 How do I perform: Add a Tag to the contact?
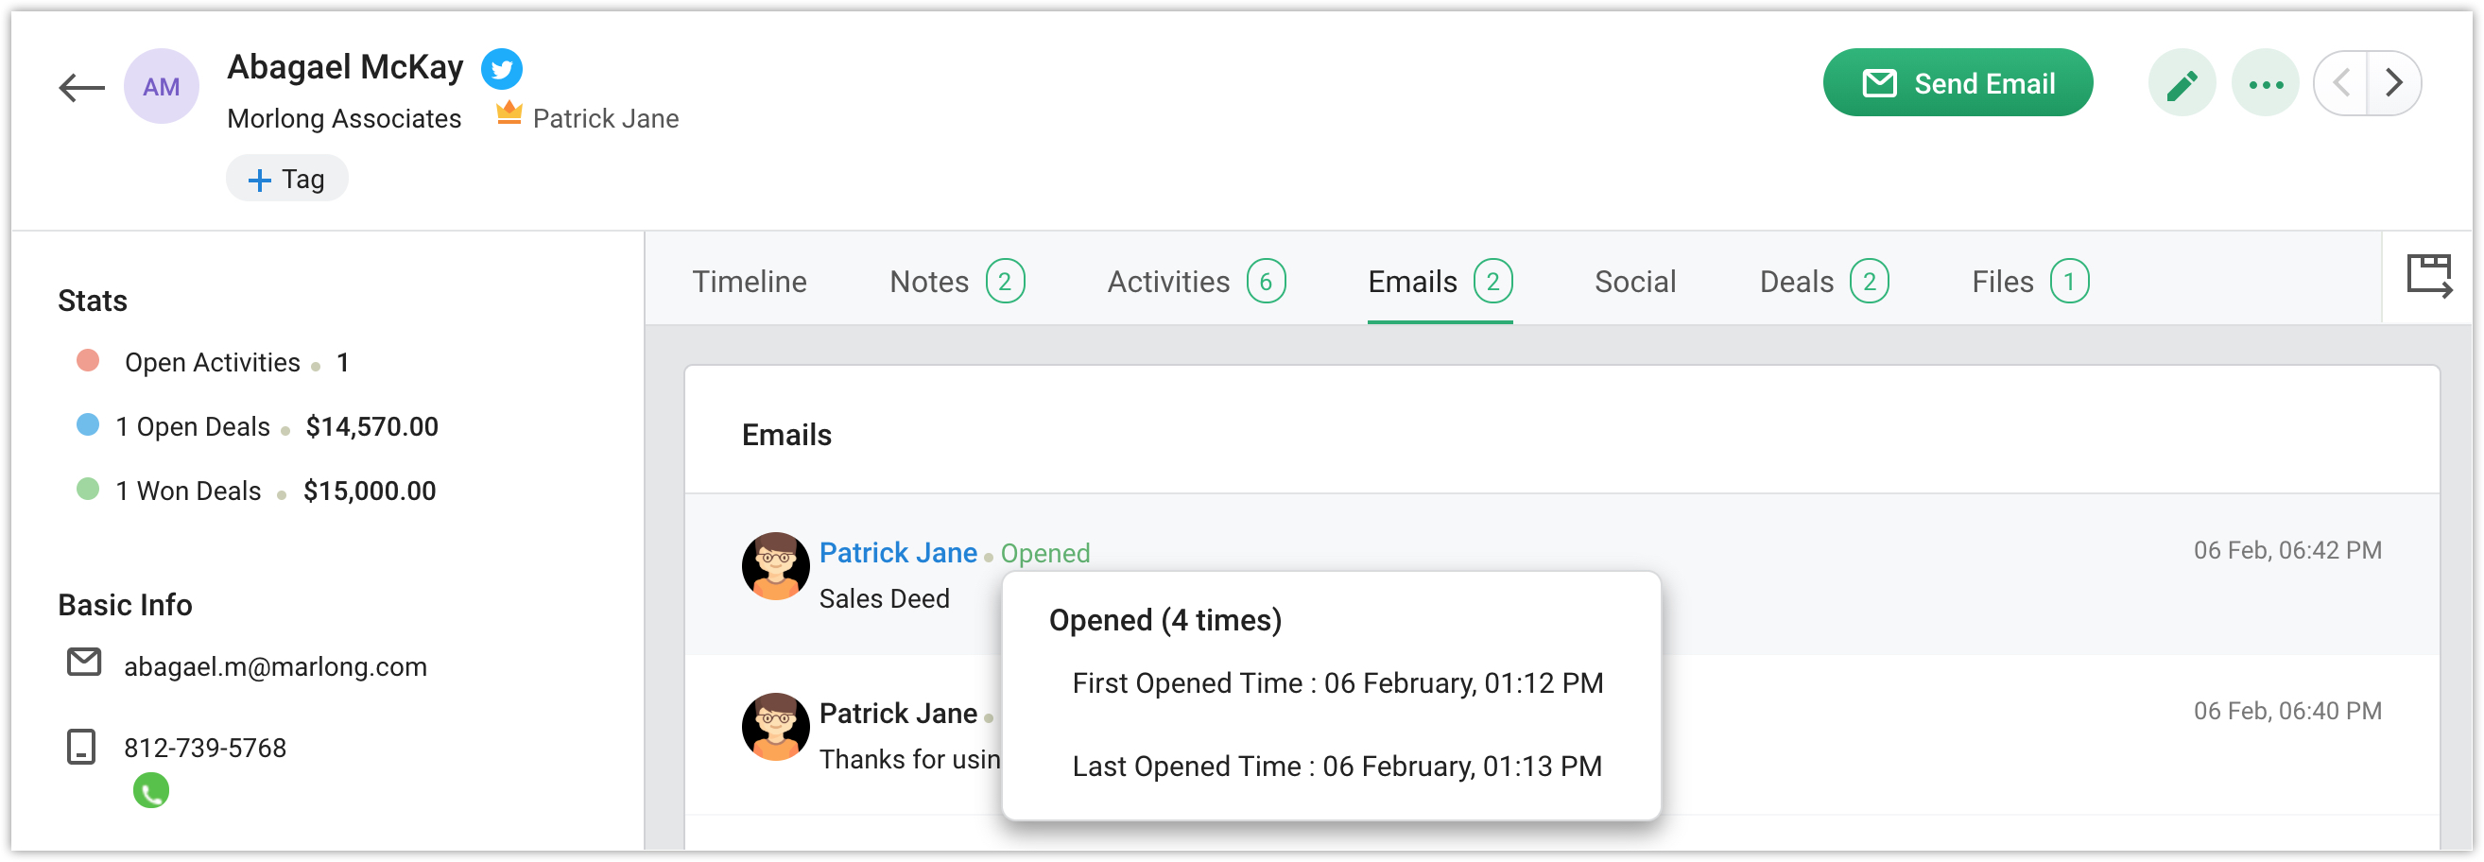(286, 180)
